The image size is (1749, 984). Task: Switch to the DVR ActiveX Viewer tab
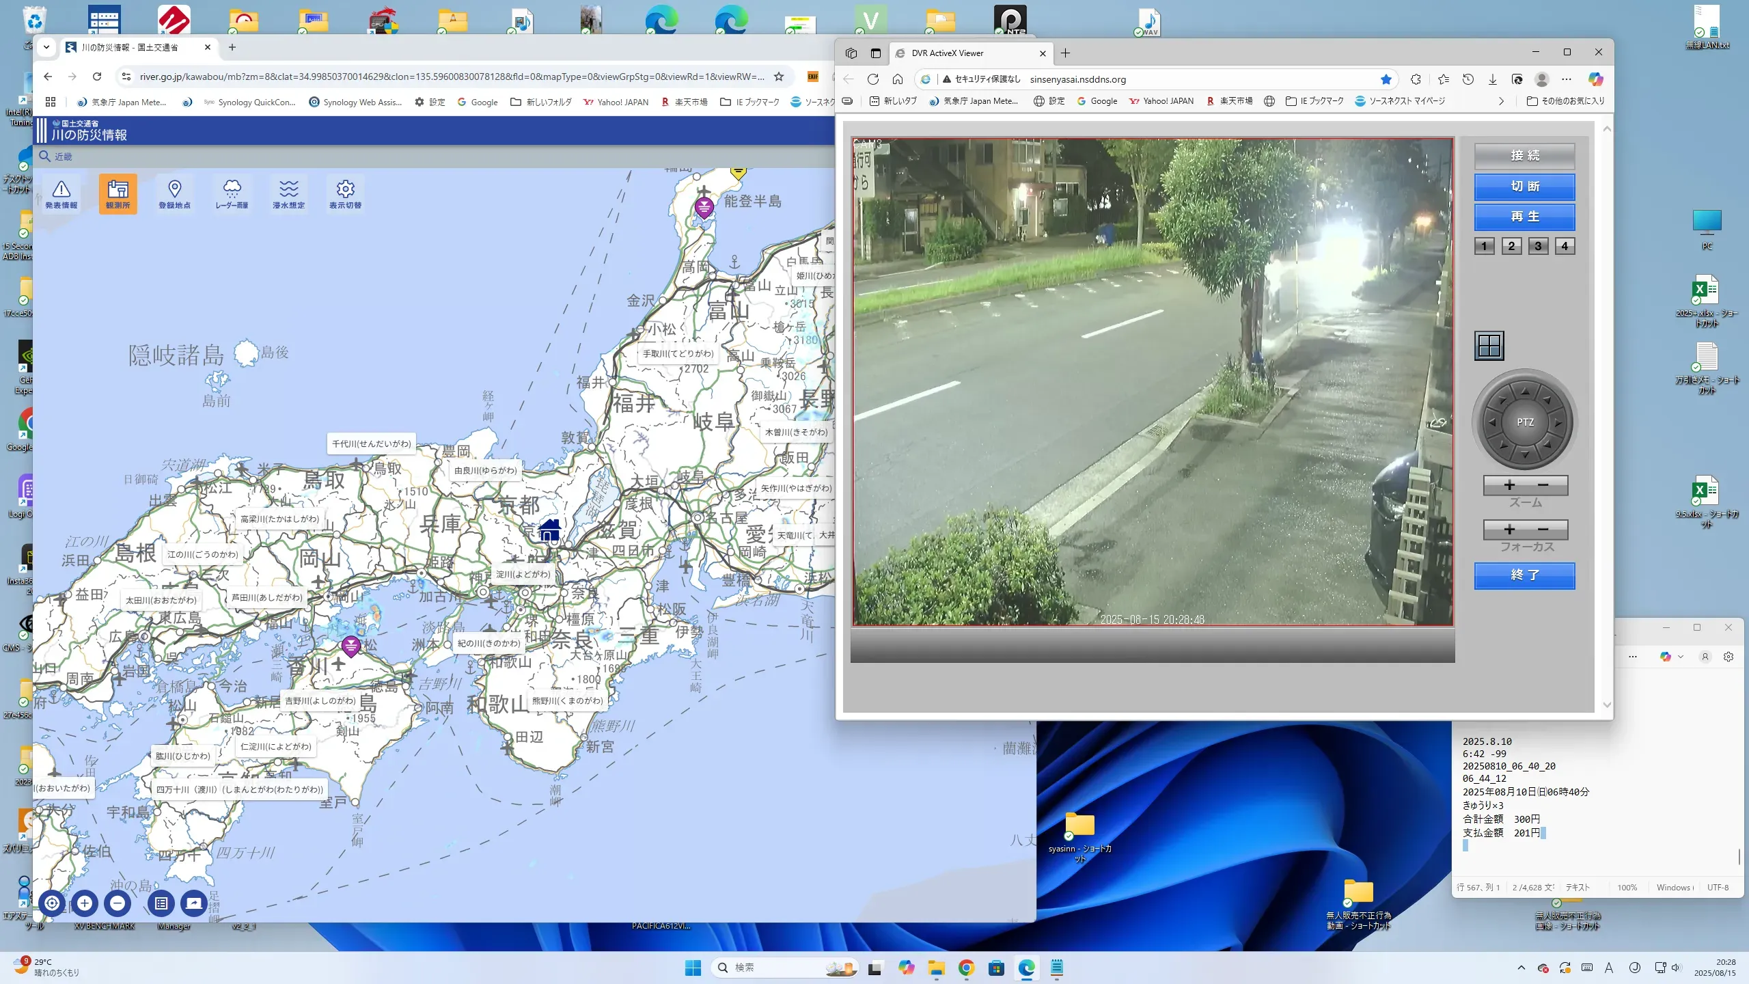[947, 53]
